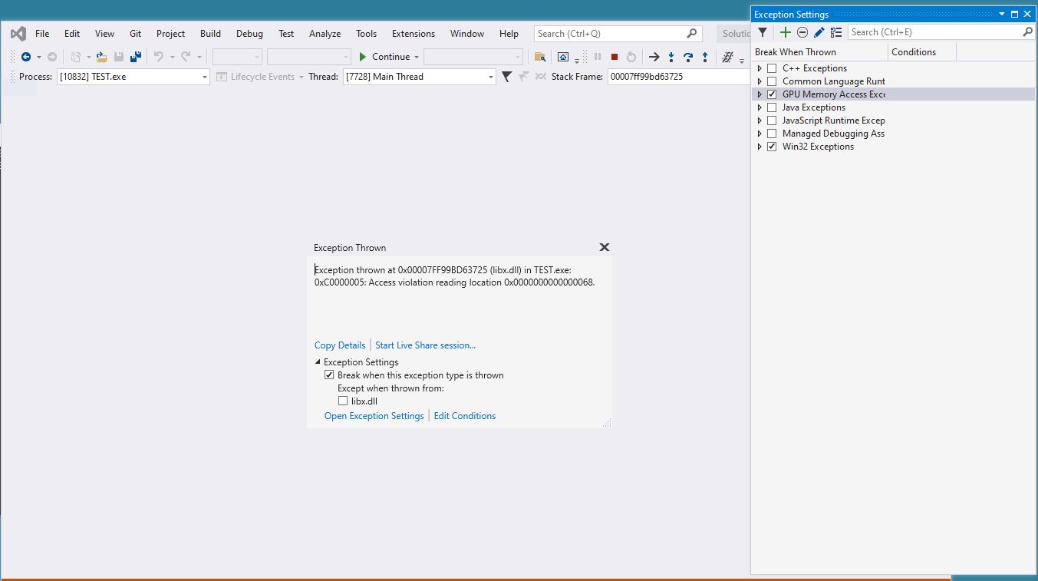Open the Git menu
Screen dimensions: 1038x581
click(x=135, y=34)
